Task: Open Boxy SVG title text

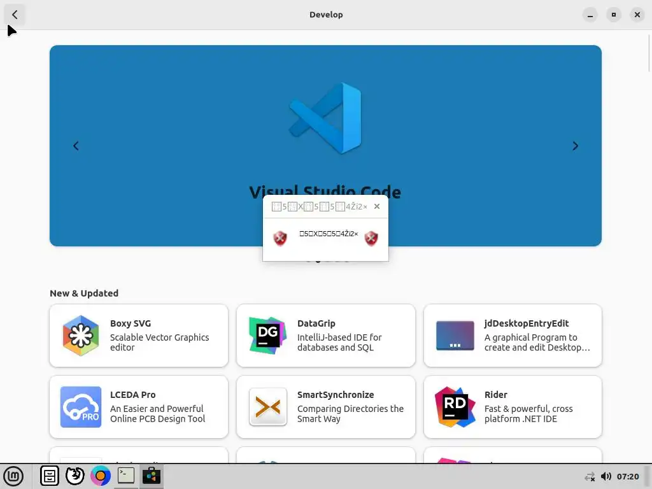Action: pyautogui.click(x=131, y=323)
